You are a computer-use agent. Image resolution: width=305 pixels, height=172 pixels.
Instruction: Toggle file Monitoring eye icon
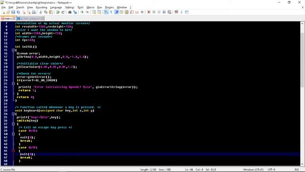click(142, 12)
